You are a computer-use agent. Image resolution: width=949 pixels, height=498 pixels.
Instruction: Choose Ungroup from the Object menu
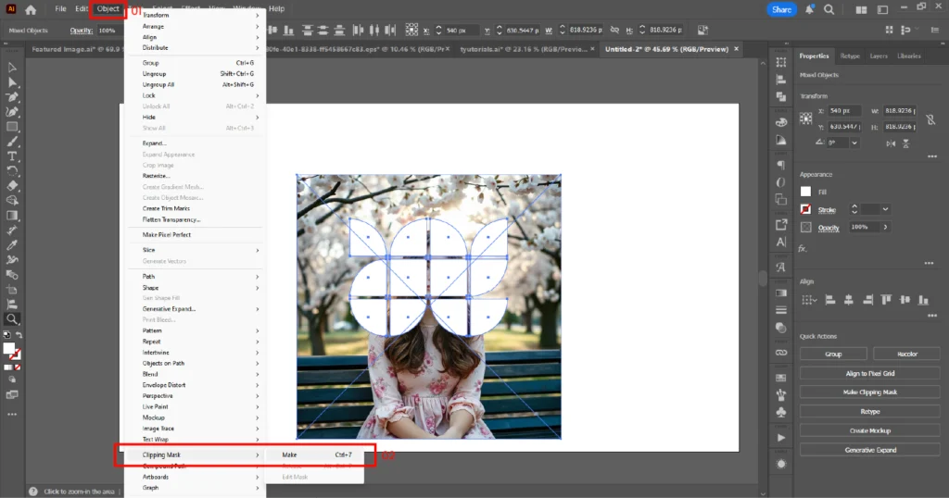click(x=196, y=74)
